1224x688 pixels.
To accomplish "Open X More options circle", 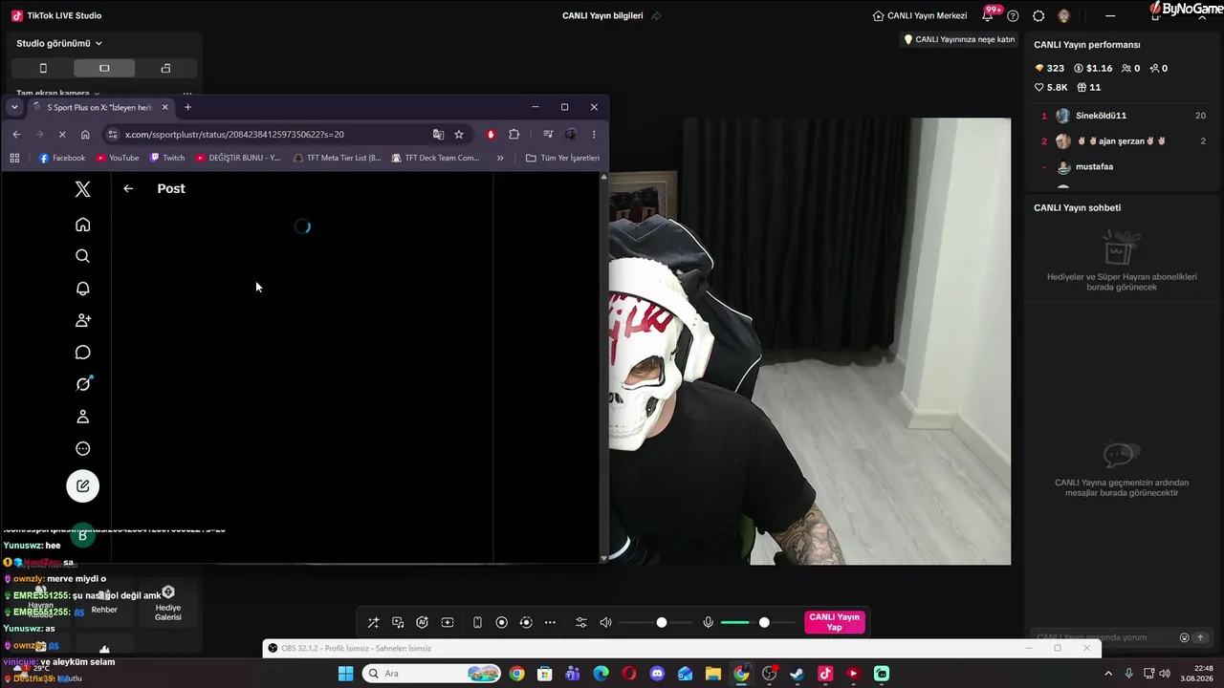I will (x=83, y=449).
